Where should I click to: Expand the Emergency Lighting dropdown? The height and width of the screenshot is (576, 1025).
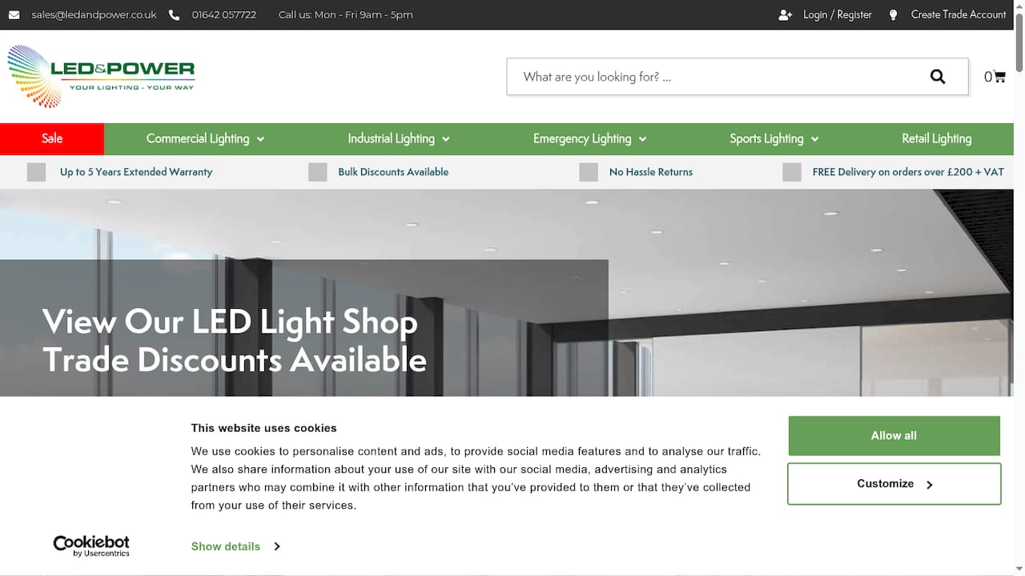[x=643, y=138]
